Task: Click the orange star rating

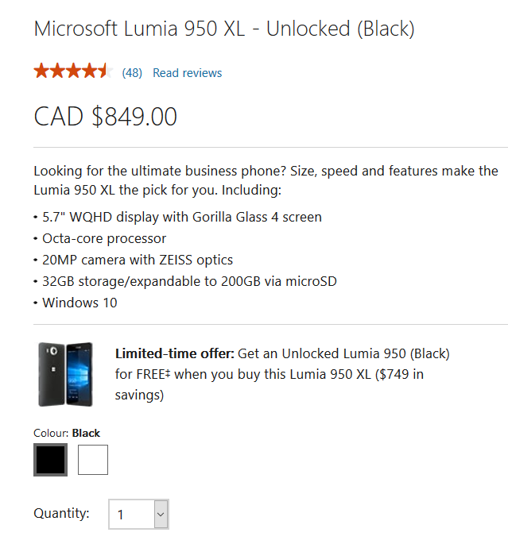Action: tap(72, 72)
